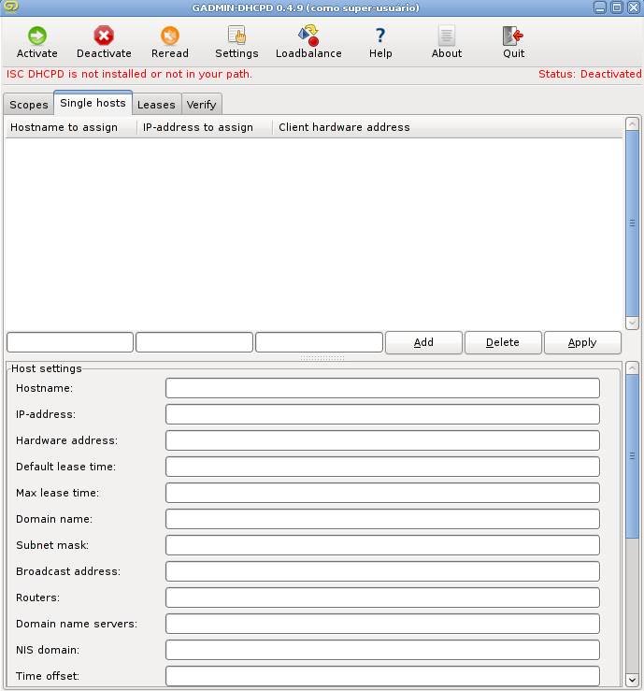This screenshot has width=644, height=691.
Task: Click the Max lease time field
Action: pos(382,493)
